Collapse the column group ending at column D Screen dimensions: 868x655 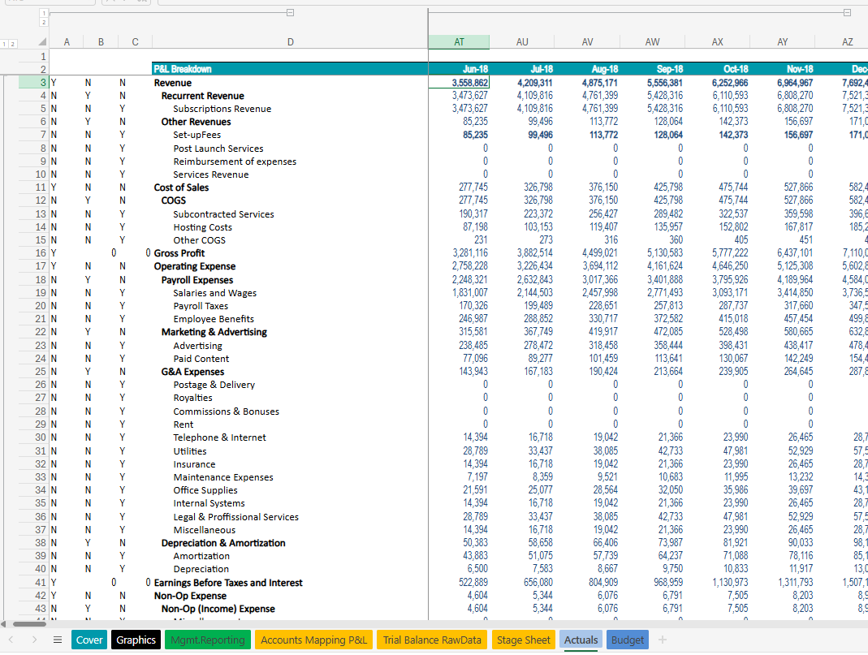pos(290,13)
